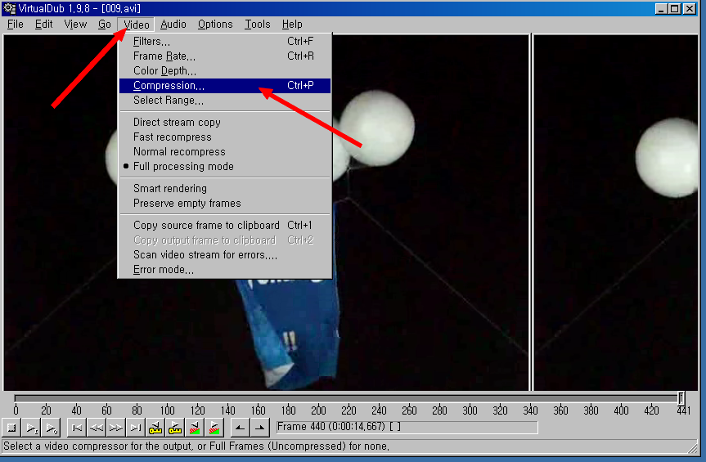Viewport: 706px width, 462px height.
Task: Maximize the VirtualDub window
Action: (x=674, y=8)
